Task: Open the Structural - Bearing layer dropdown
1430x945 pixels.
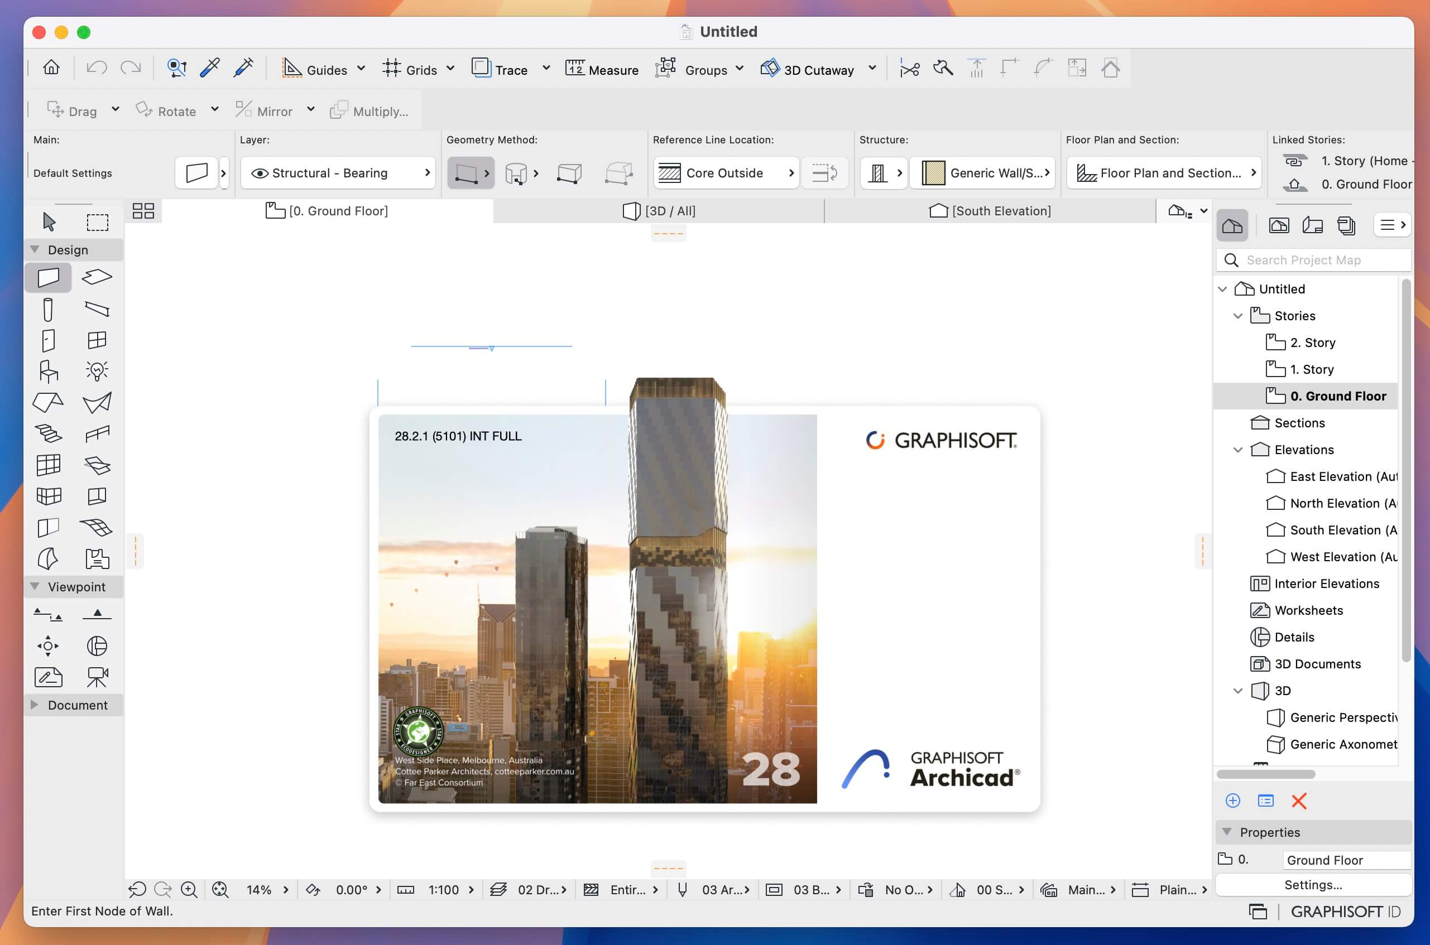Action: click(x=338, y=173)
